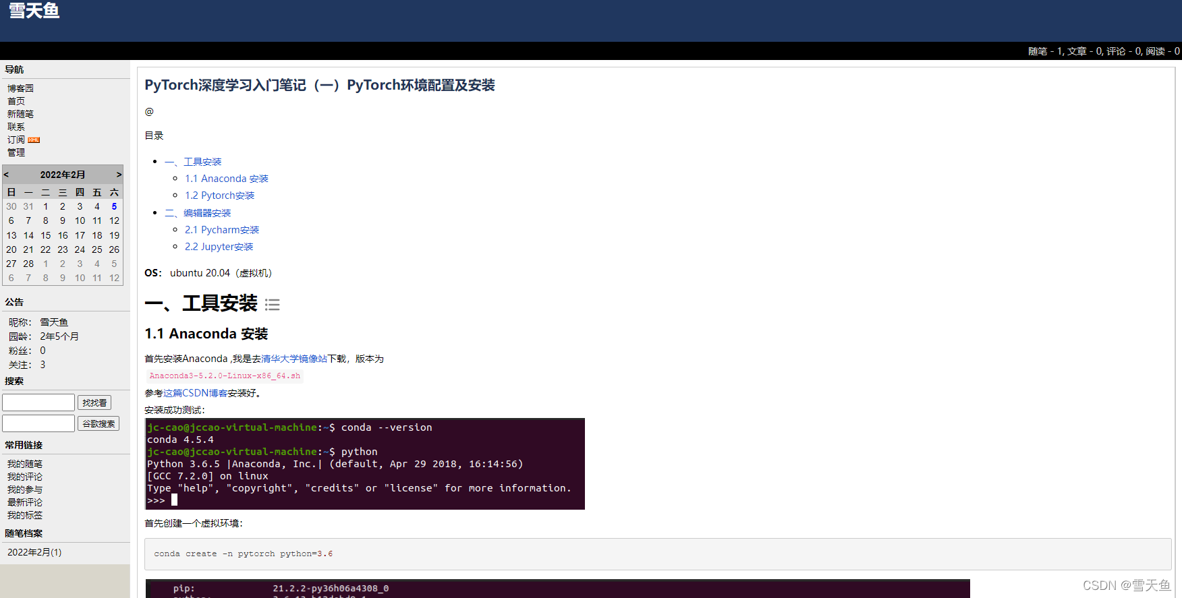Open 我的参与 link
Screen dimensions: 1182x598
(25, 489)
